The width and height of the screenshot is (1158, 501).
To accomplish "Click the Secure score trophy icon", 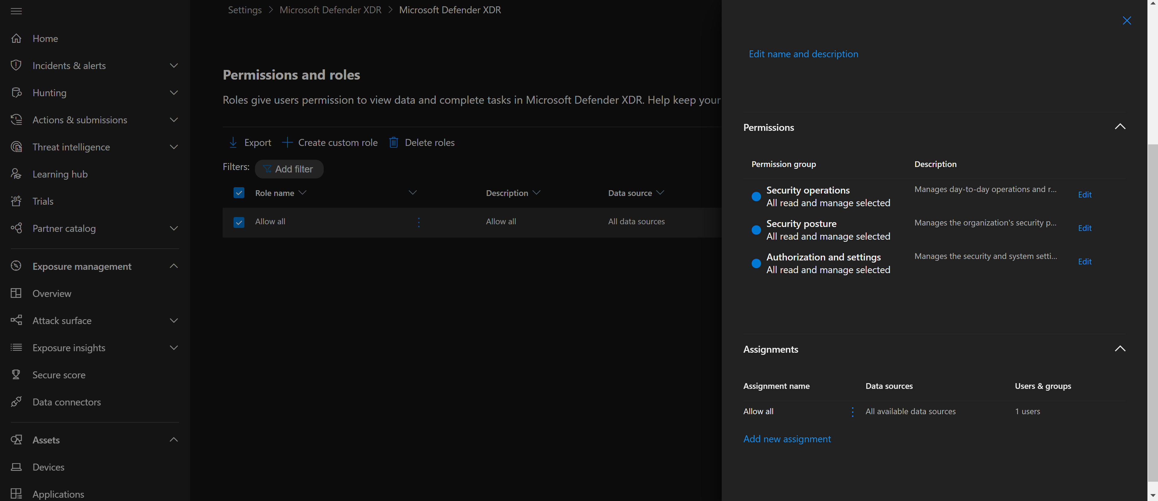I will 16,375.
